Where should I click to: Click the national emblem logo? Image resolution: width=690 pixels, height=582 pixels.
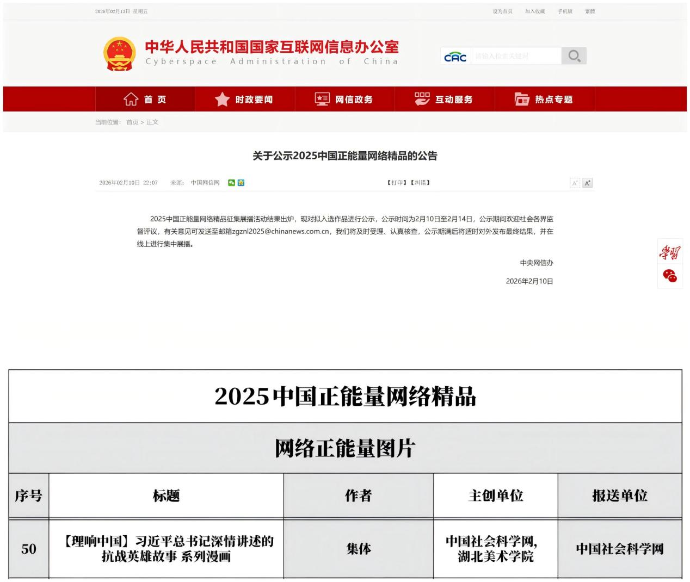point(119,54)
